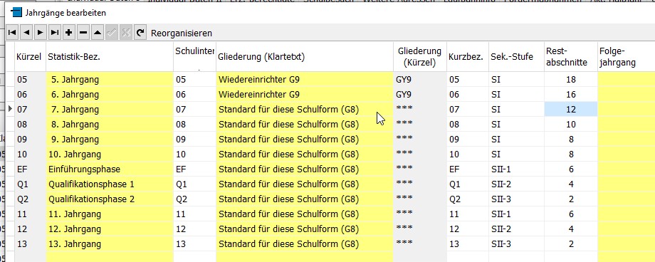Select Wiedereinrichter G9 cell for 5. Jahrgang
Screen dimensions: 655x262
(x=305, y=80)
